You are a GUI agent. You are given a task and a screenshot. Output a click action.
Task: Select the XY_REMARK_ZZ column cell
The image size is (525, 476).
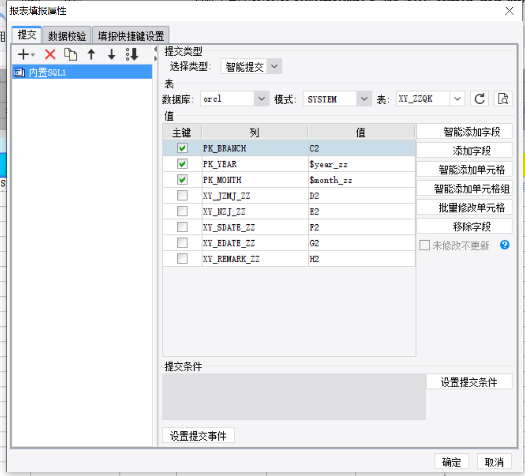[x=255, y=259]
